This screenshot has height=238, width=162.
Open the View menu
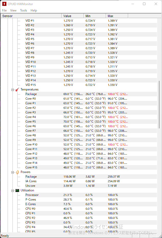pyautogui.click(x=13, y=10)
